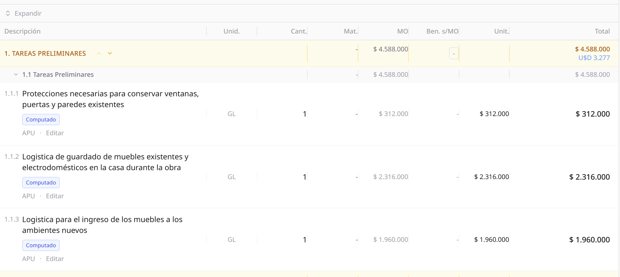Click bold total $ 312.000 for row 1.1.1
The height and width of the screenshot is (277, 620).
click(x=593, y=114)
